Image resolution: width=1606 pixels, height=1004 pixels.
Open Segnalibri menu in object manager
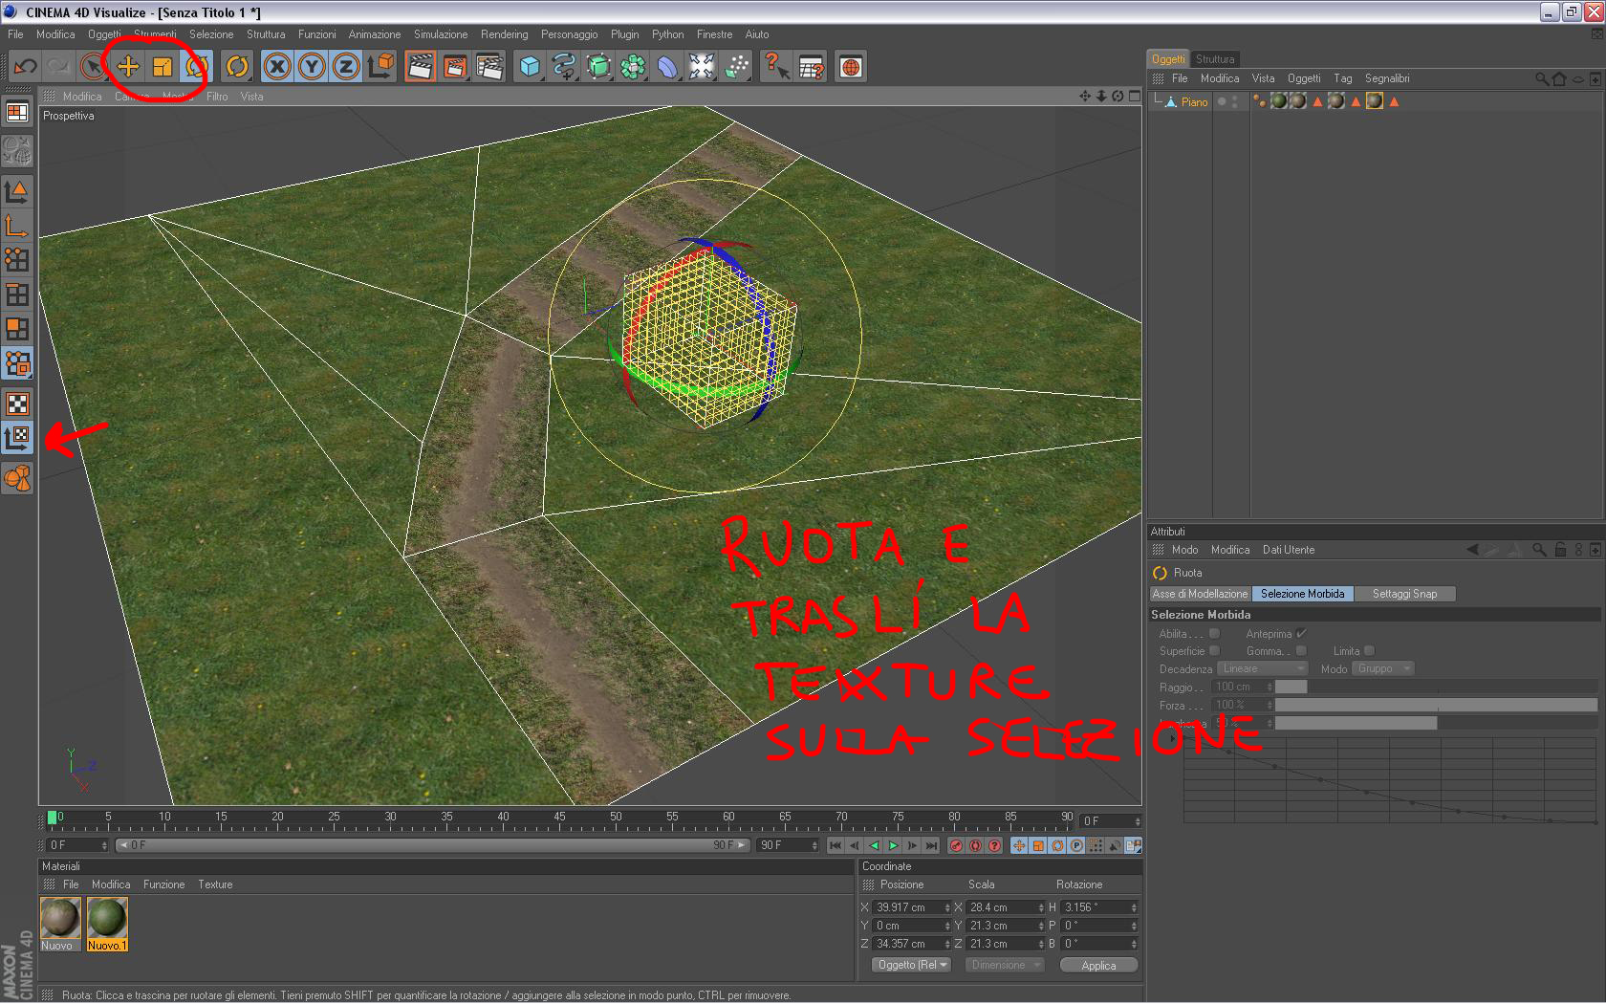click(1387, 78)
